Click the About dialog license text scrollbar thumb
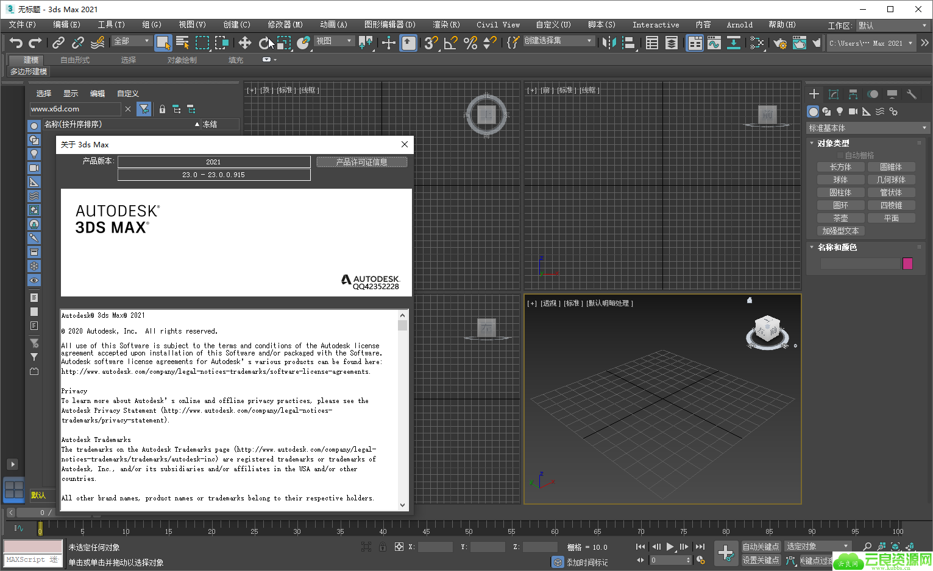The image size is (933, 571). click(x=402, y=324)
